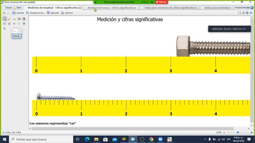Open the sigma formula tool
The height and width of the screenshot is (143, 255).
coord(4,28)
